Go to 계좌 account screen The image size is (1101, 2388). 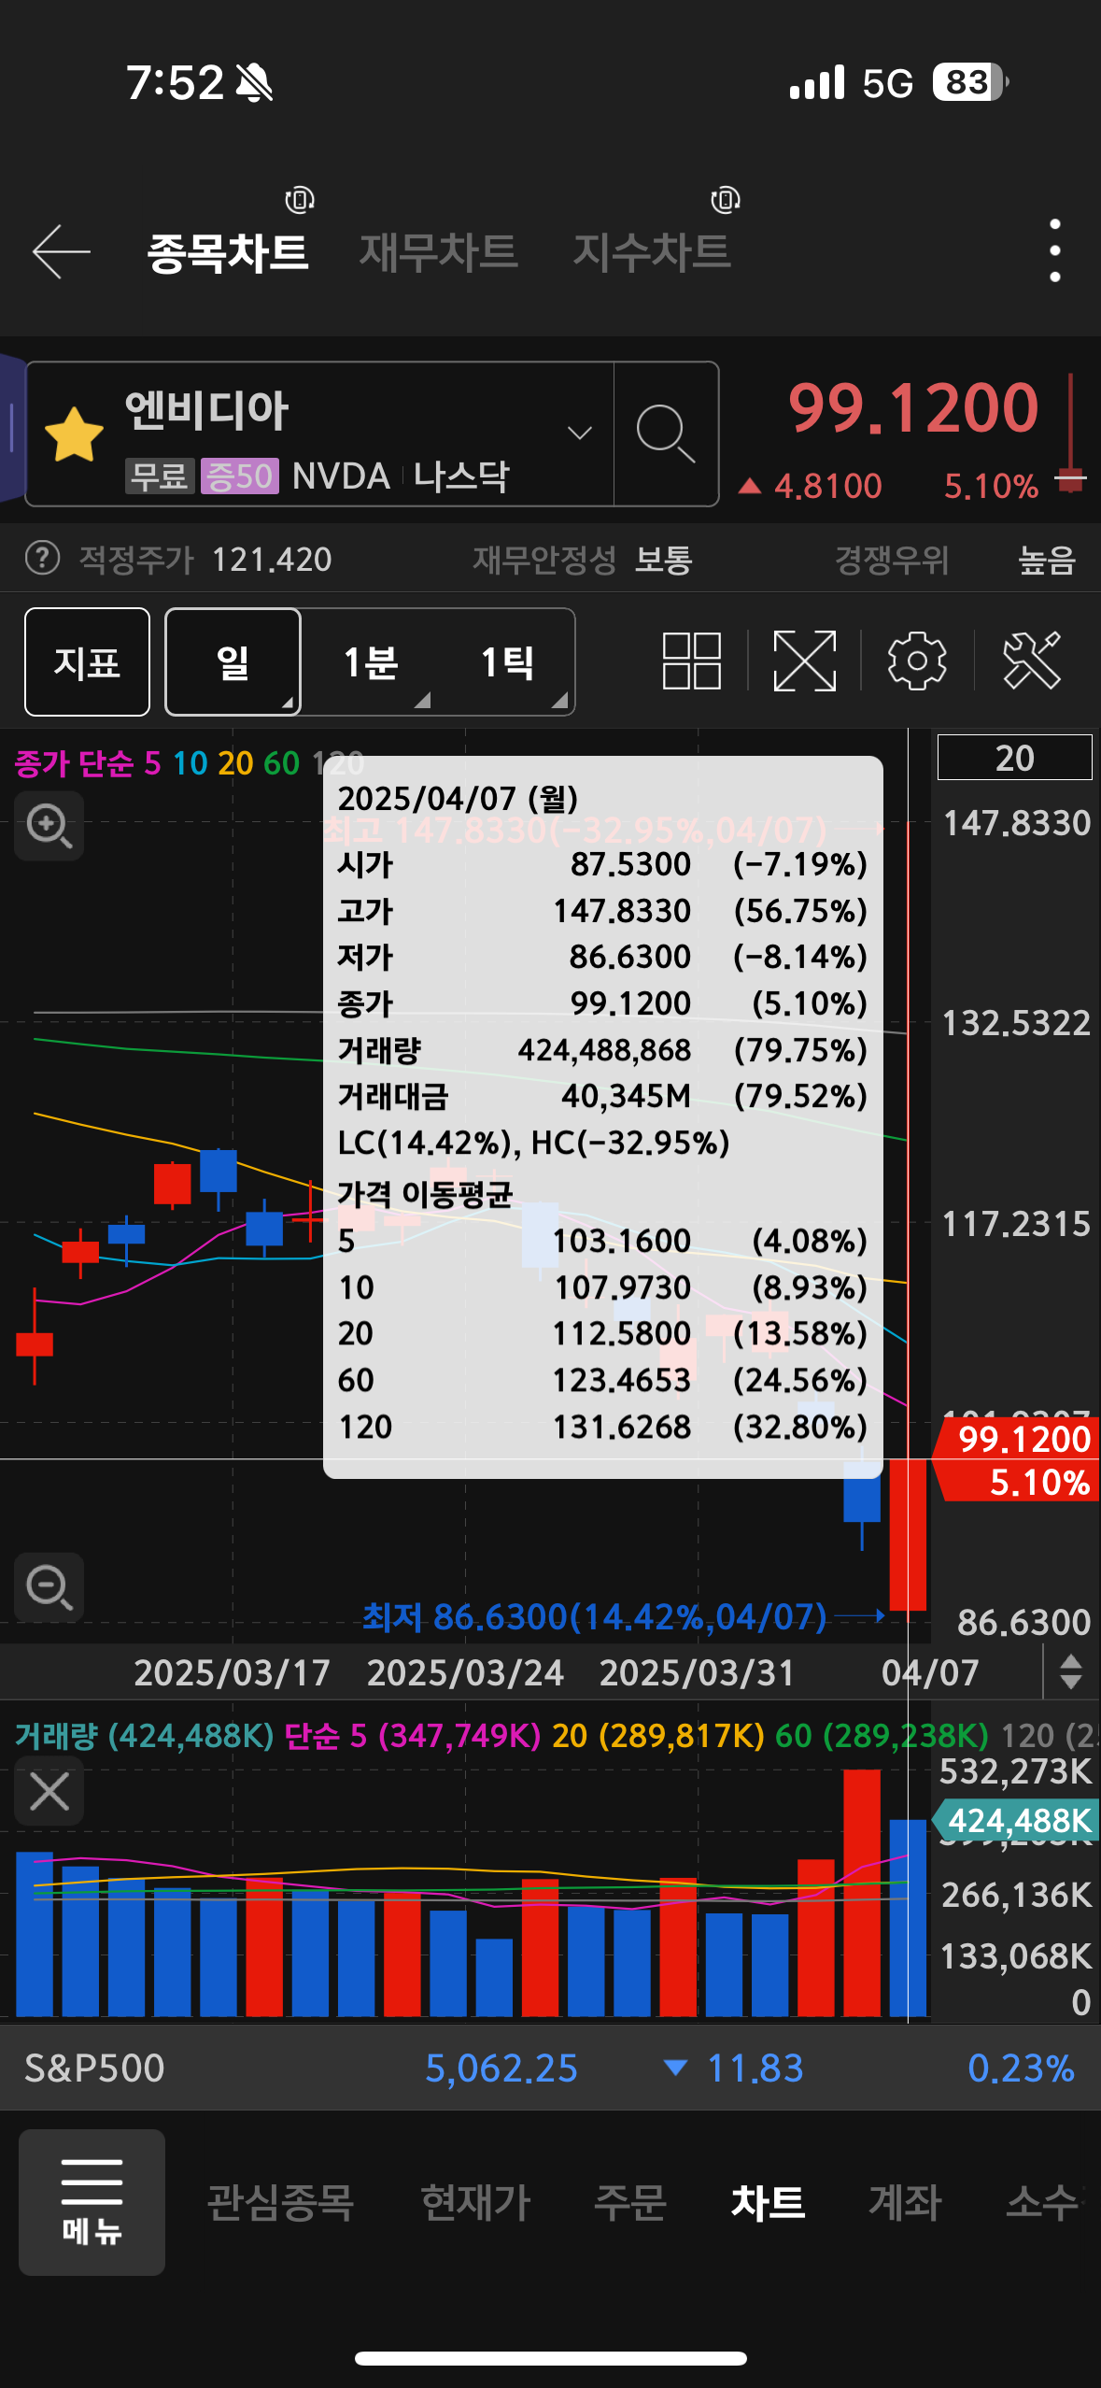(x=905, y=2202)
